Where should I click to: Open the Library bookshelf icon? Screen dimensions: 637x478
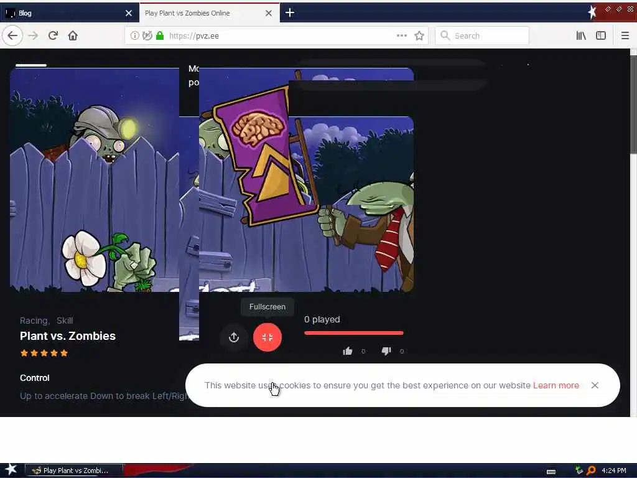581,35
